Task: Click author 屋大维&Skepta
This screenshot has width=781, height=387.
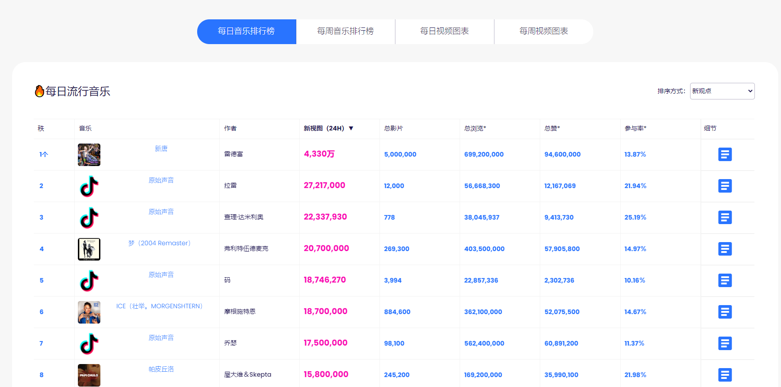Action: point(248,374)
